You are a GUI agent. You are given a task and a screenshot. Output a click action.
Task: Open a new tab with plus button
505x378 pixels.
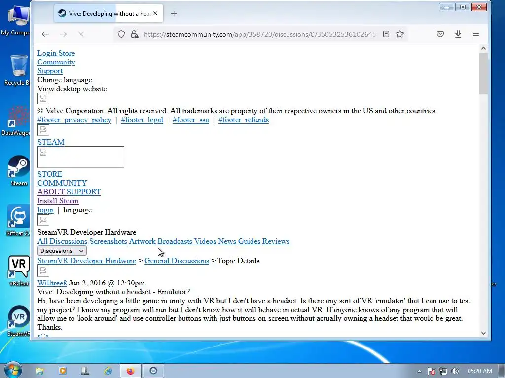click(x=174, y=13)
